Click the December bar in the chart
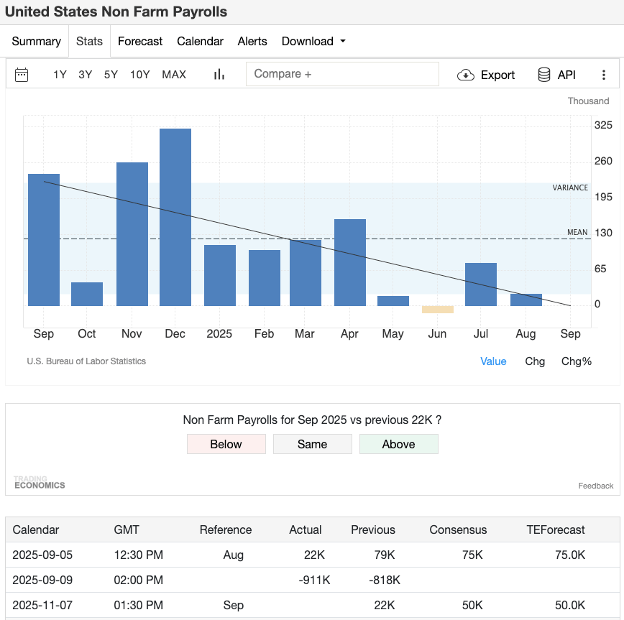This screenshot has height=620, width=624. coord(175,216)
